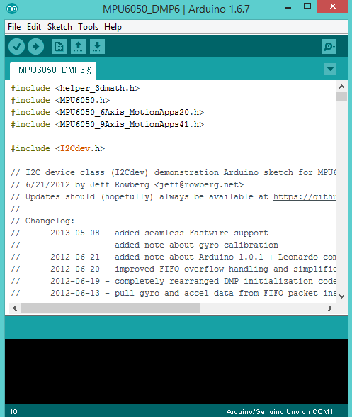Click the 2013-05-08 Fastwire support line
The image size is (352, 417).
click(x=140, y=233)
